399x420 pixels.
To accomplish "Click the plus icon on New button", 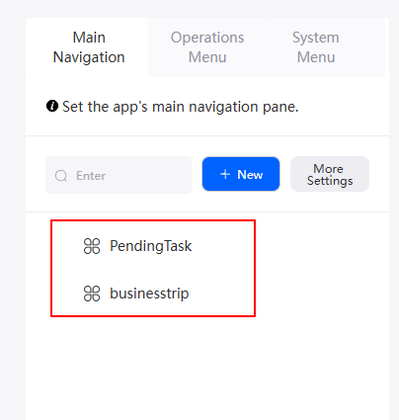I will [225, 174].
